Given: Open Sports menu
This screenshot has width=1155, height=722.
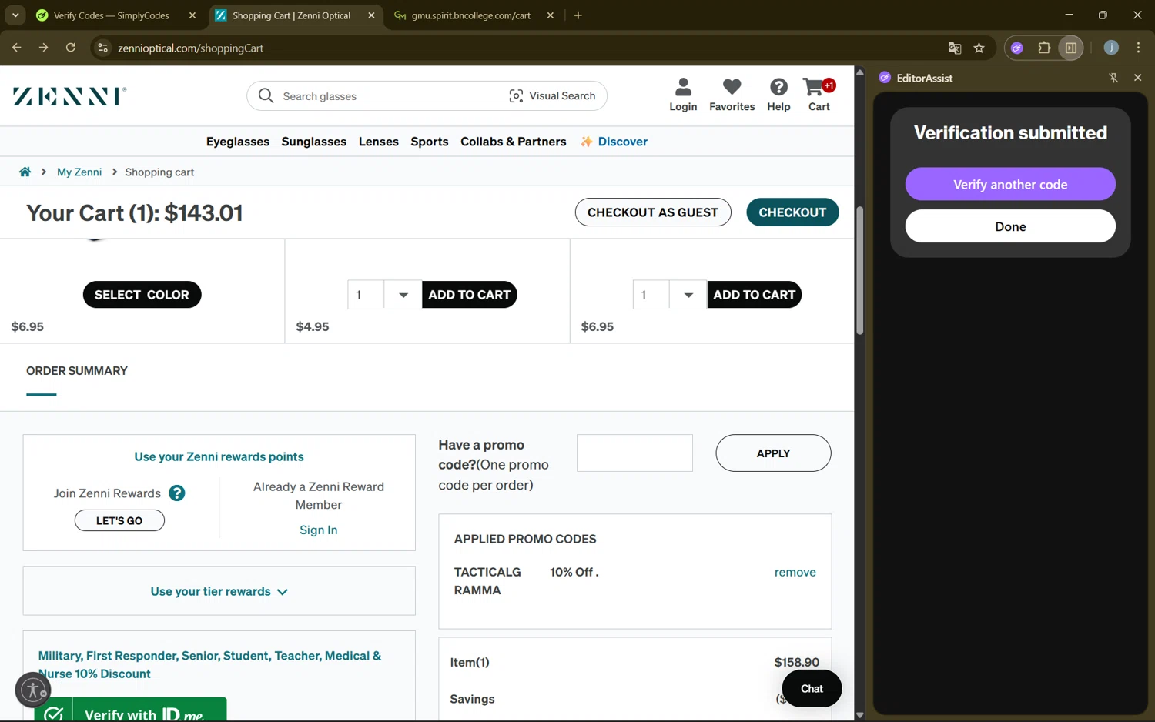Looking at the screenshot, I should coord(430,142).
